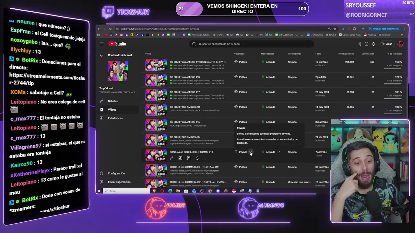Viewport: 415px width, 233px height.
Task: Open the Studio feedback message icon
Action: pos(359,44)
